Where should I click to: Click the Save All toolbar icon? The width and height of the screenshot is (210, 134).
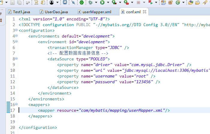tap(19, 3)
